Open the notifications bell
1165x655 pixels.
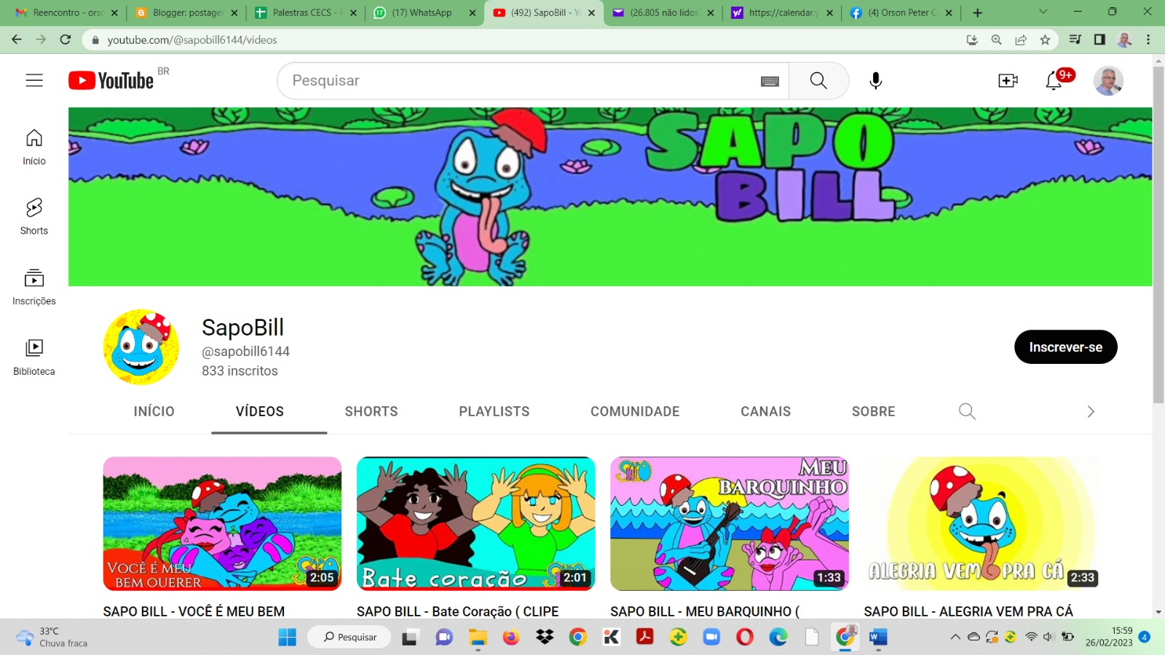click(1054, 81)
